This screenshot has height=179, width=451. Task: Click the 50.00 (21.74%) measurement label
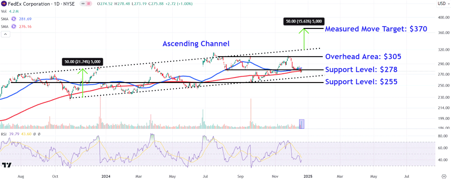point(83,62)
